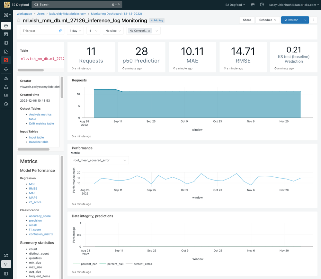
Task: Open the user account menu in the top bar
Action: 292,5
